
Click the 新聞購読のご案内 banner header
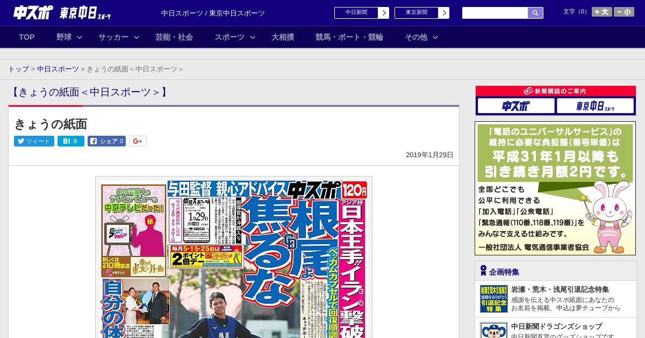coord(555,91)
